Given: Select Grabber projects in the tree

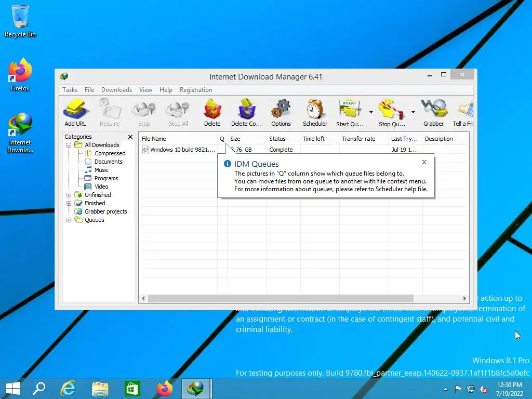Looking at the screenshot, I should pyautogui.click(x=105, y=211).
